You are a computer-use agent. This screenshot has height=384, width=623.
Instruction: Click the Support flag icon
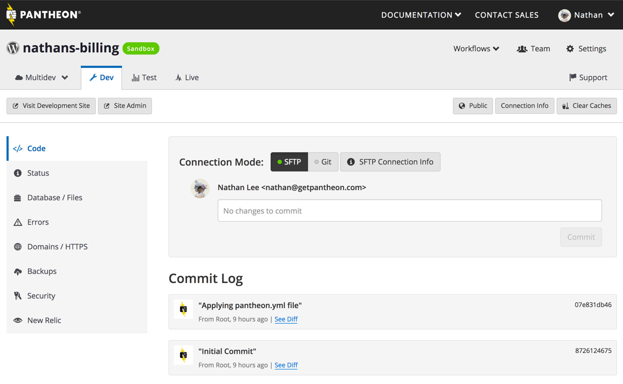tap(573, 77)
